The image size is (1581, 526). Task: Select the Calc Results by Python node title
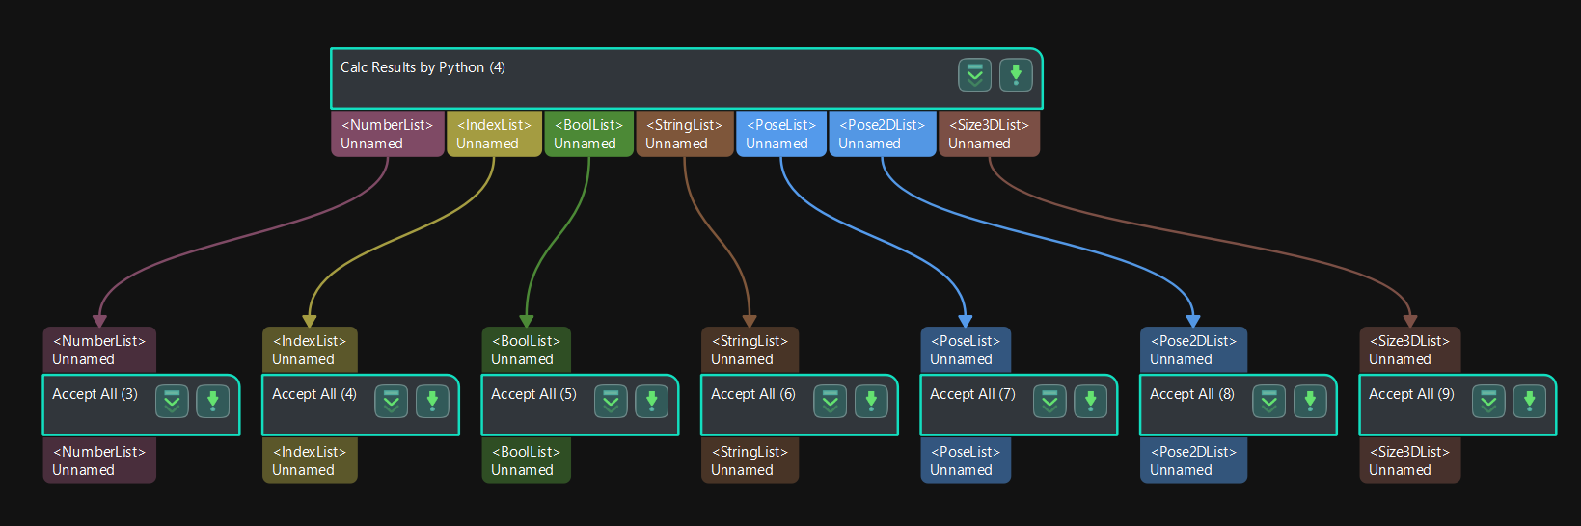coord(423,67)
